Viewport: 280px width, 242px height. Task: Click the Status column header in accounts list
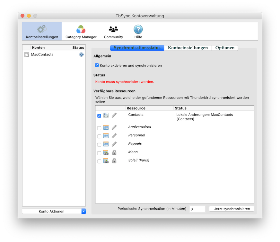point(78,48)
